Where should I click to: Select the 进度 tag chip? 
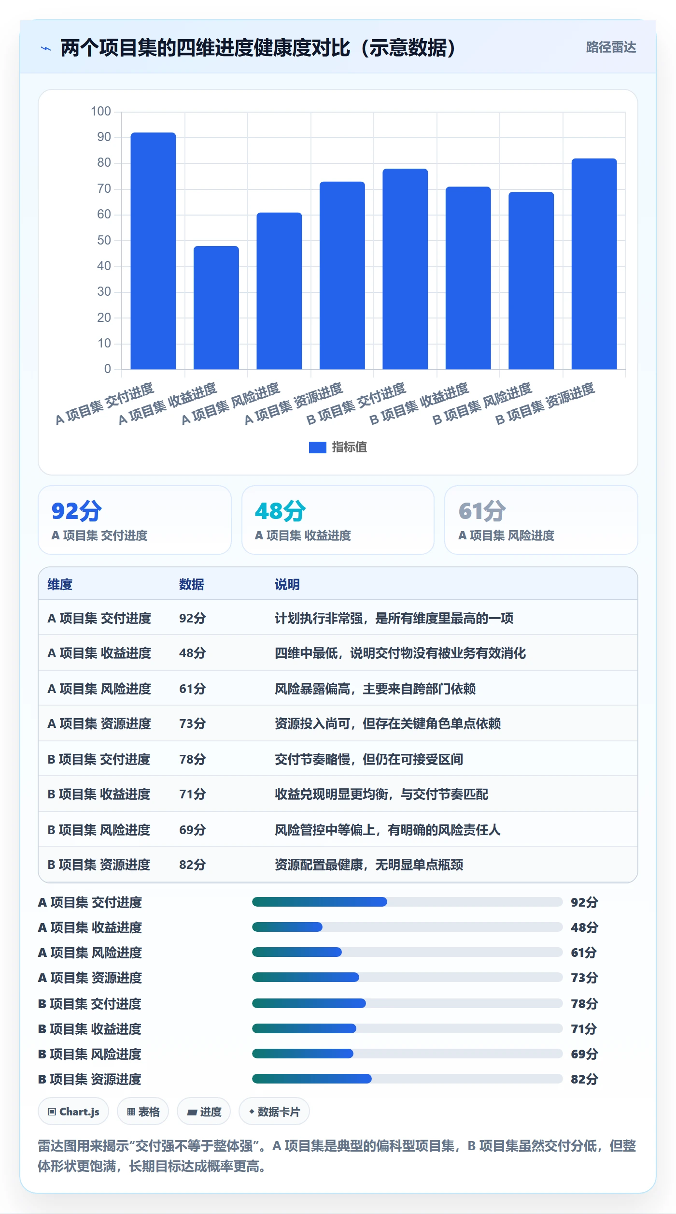(x=204, y=1112)
